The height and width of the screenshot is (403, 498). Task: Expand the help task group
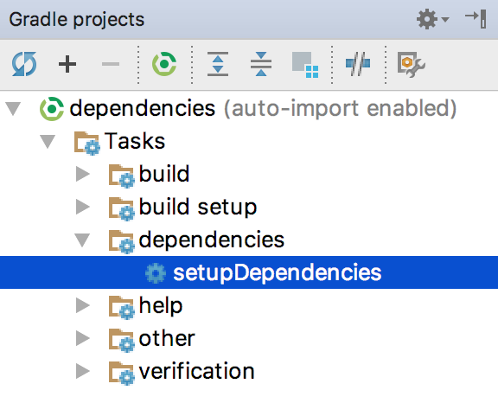click(83, 305)
